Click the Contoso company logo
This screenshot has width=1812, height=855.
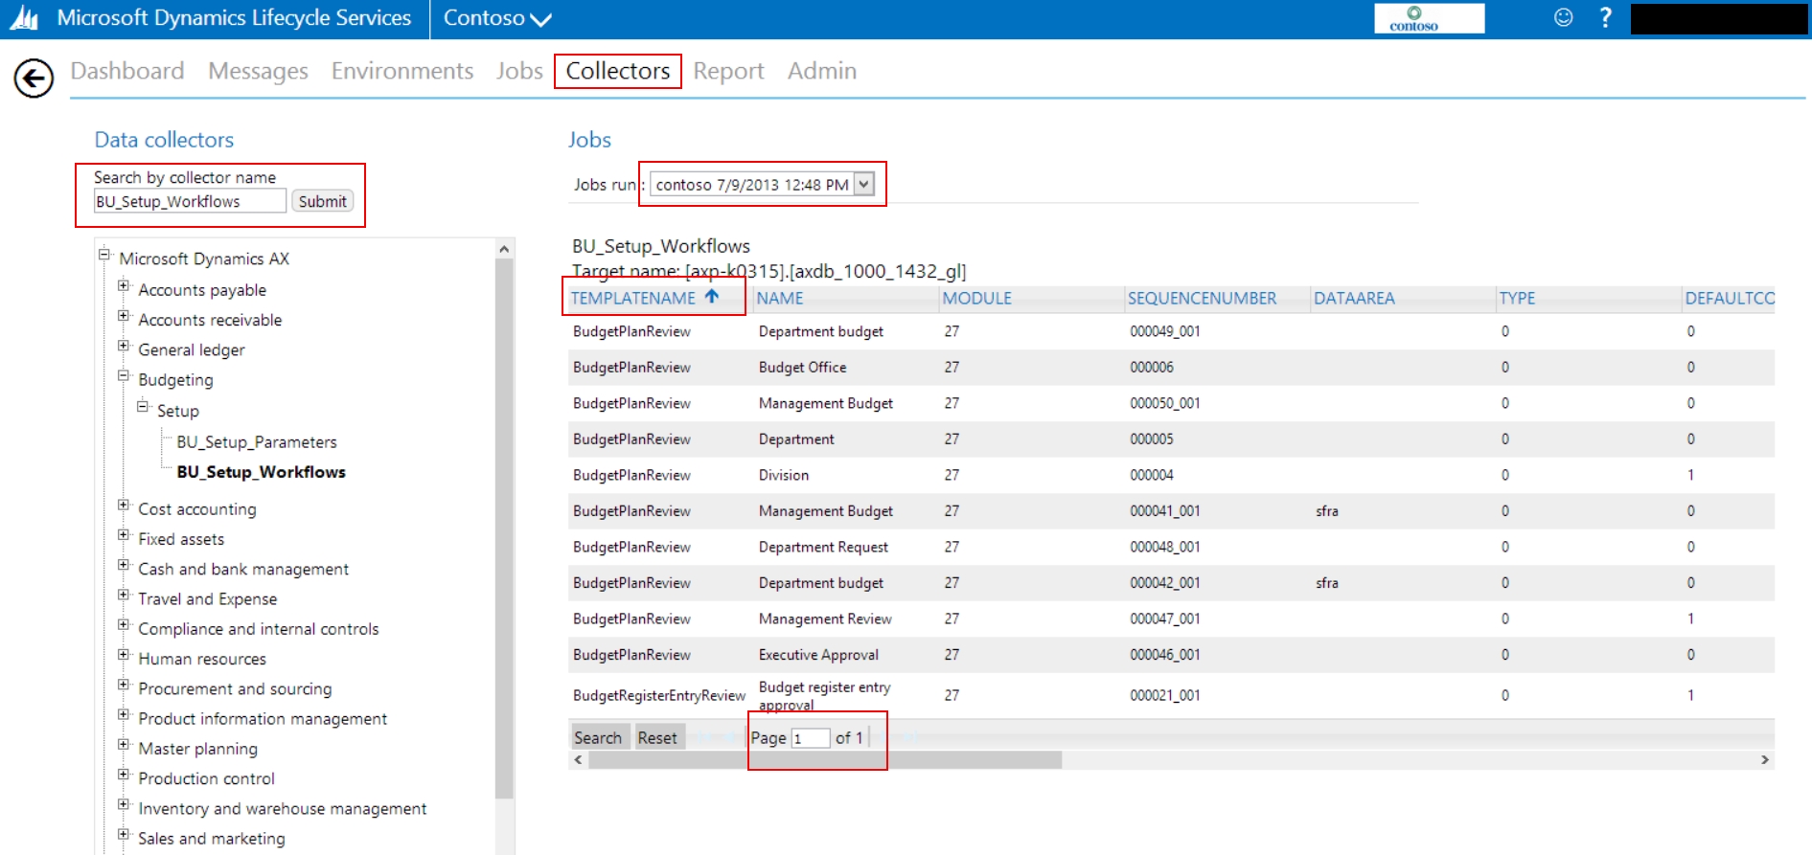(1428, 18)
